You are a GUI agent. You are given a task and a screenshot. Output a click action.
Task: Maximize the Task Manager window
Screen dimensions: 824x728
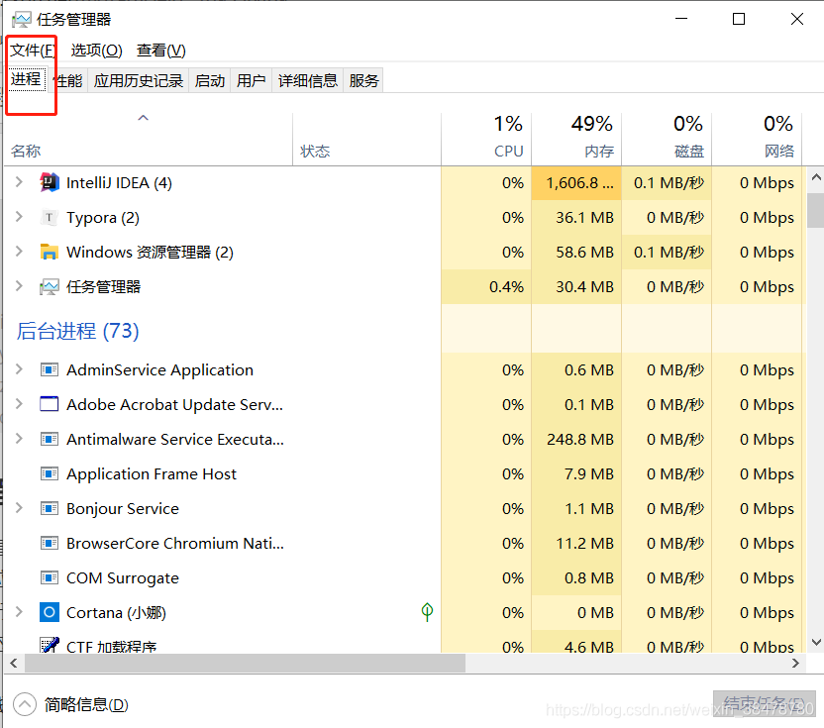click(x=739, y=19)
